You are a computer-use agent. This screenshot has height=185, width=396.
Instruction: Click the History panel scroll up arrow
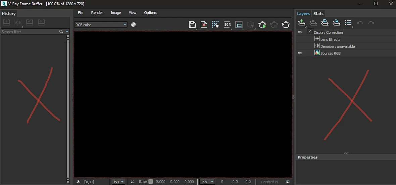coord(68,37)
